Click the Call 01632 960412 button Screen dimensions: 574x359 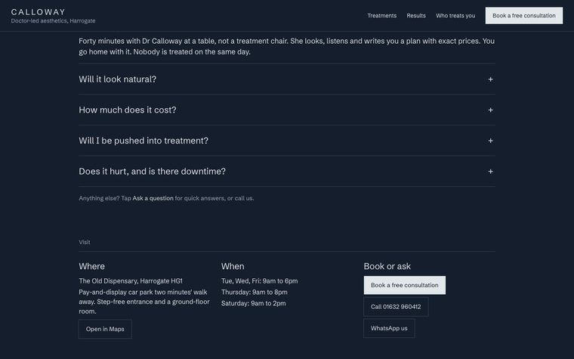[x=396, y=307]
